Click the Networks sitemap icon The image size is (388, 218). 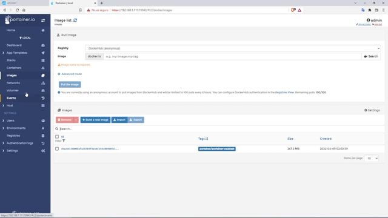click(43, 83)
